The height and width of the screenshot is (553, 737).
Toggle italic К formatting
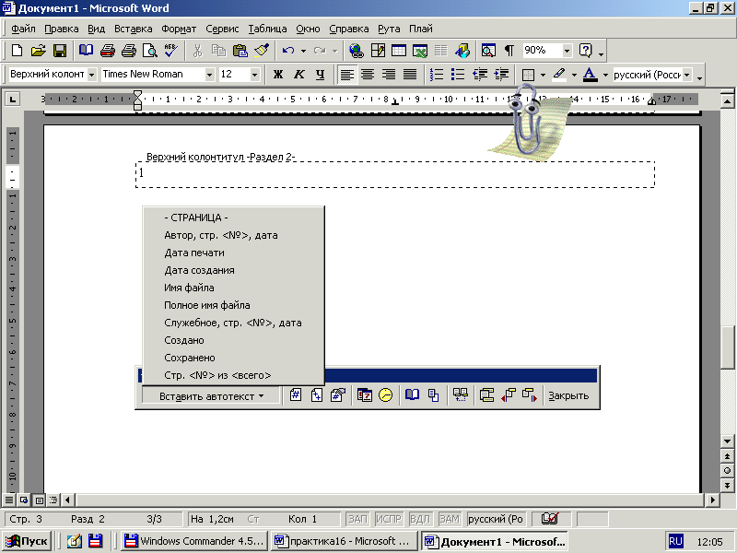298,75
